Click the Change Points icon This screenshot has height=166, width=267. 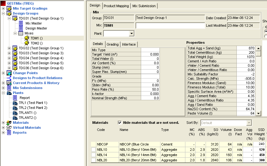coord(9,73)
